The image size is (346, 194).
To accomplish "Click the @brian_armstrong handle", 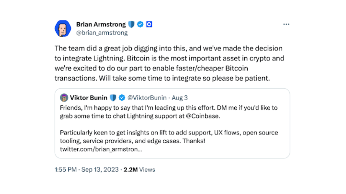I will coord(102,33).
